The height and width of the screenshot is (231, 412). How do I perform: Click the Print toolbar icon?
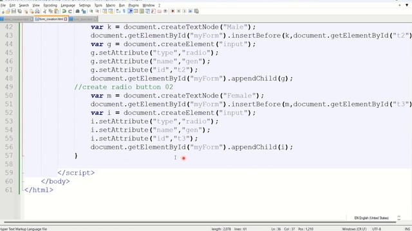pos(37,12)
